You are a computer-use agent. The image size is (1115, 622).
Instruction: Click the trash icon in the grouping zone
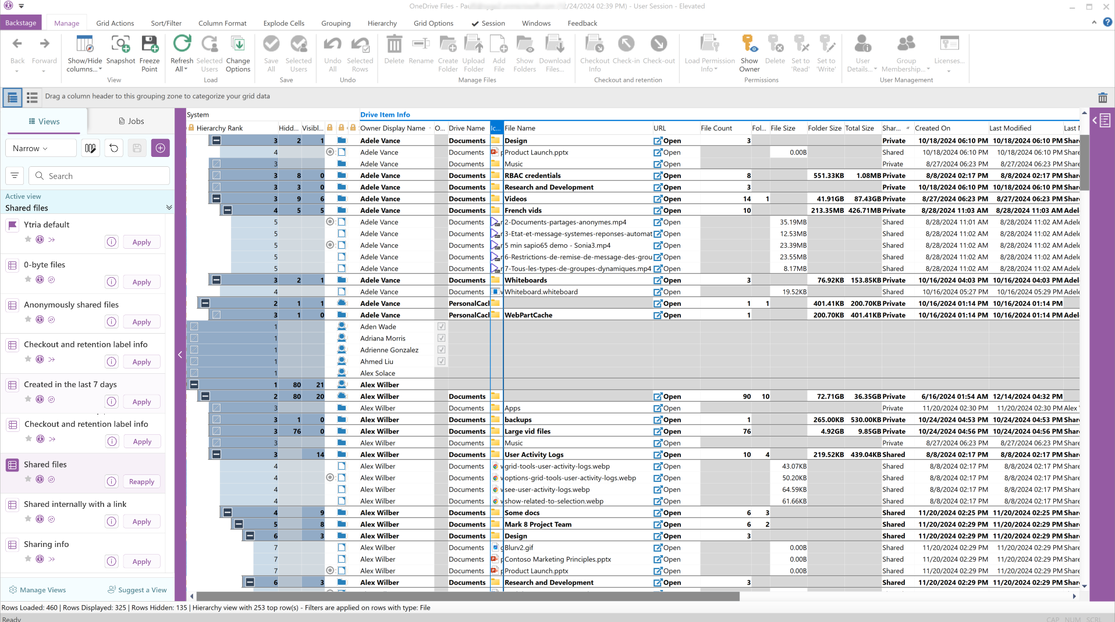[1102, 98]
